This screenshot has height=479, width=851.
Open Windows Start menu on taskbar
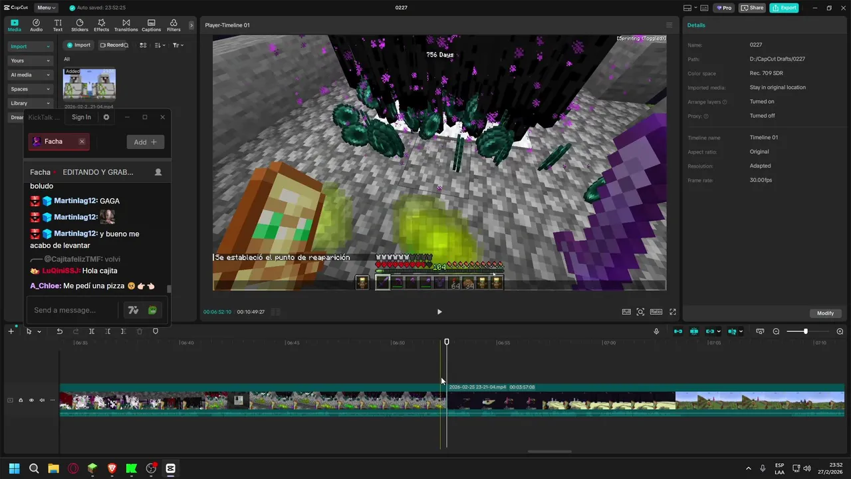(14, 468)
